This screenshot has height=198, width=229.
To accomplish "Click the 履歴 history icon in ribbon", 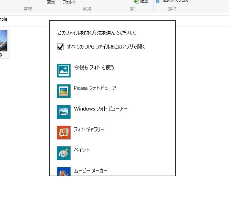I will point(136,1).
